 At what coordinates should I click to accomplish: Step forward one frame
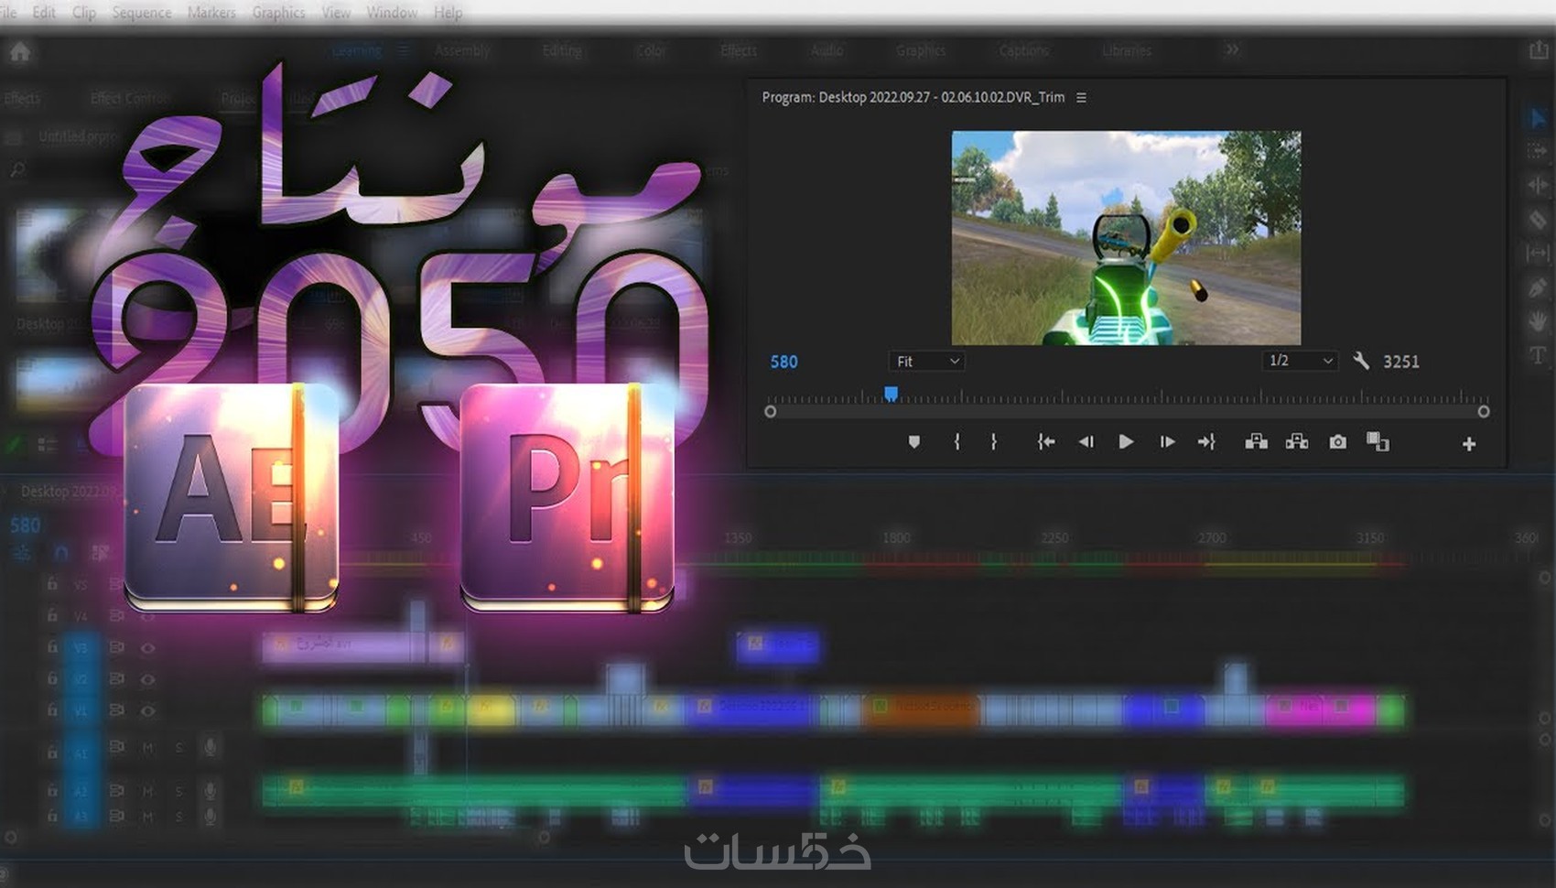click(1167, 442)
